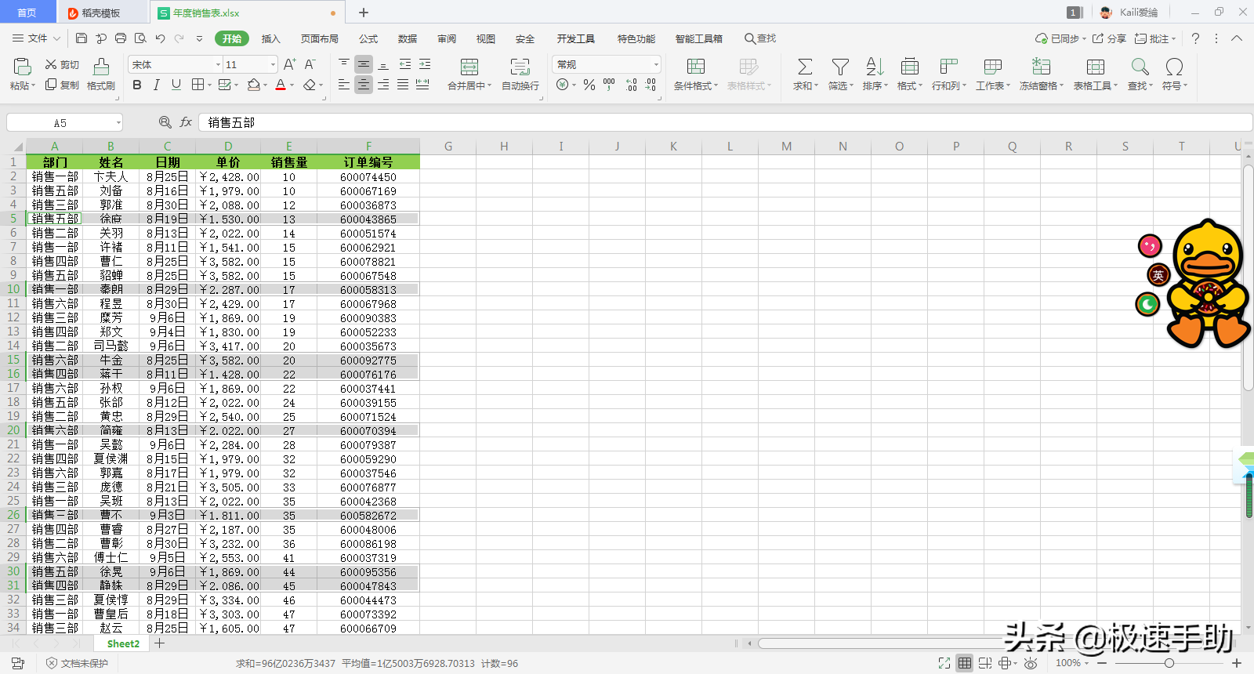Decrease font size with A- icon
This screenshot has width=1254, height=674.
pyautogui.click(x=310, y=64)
